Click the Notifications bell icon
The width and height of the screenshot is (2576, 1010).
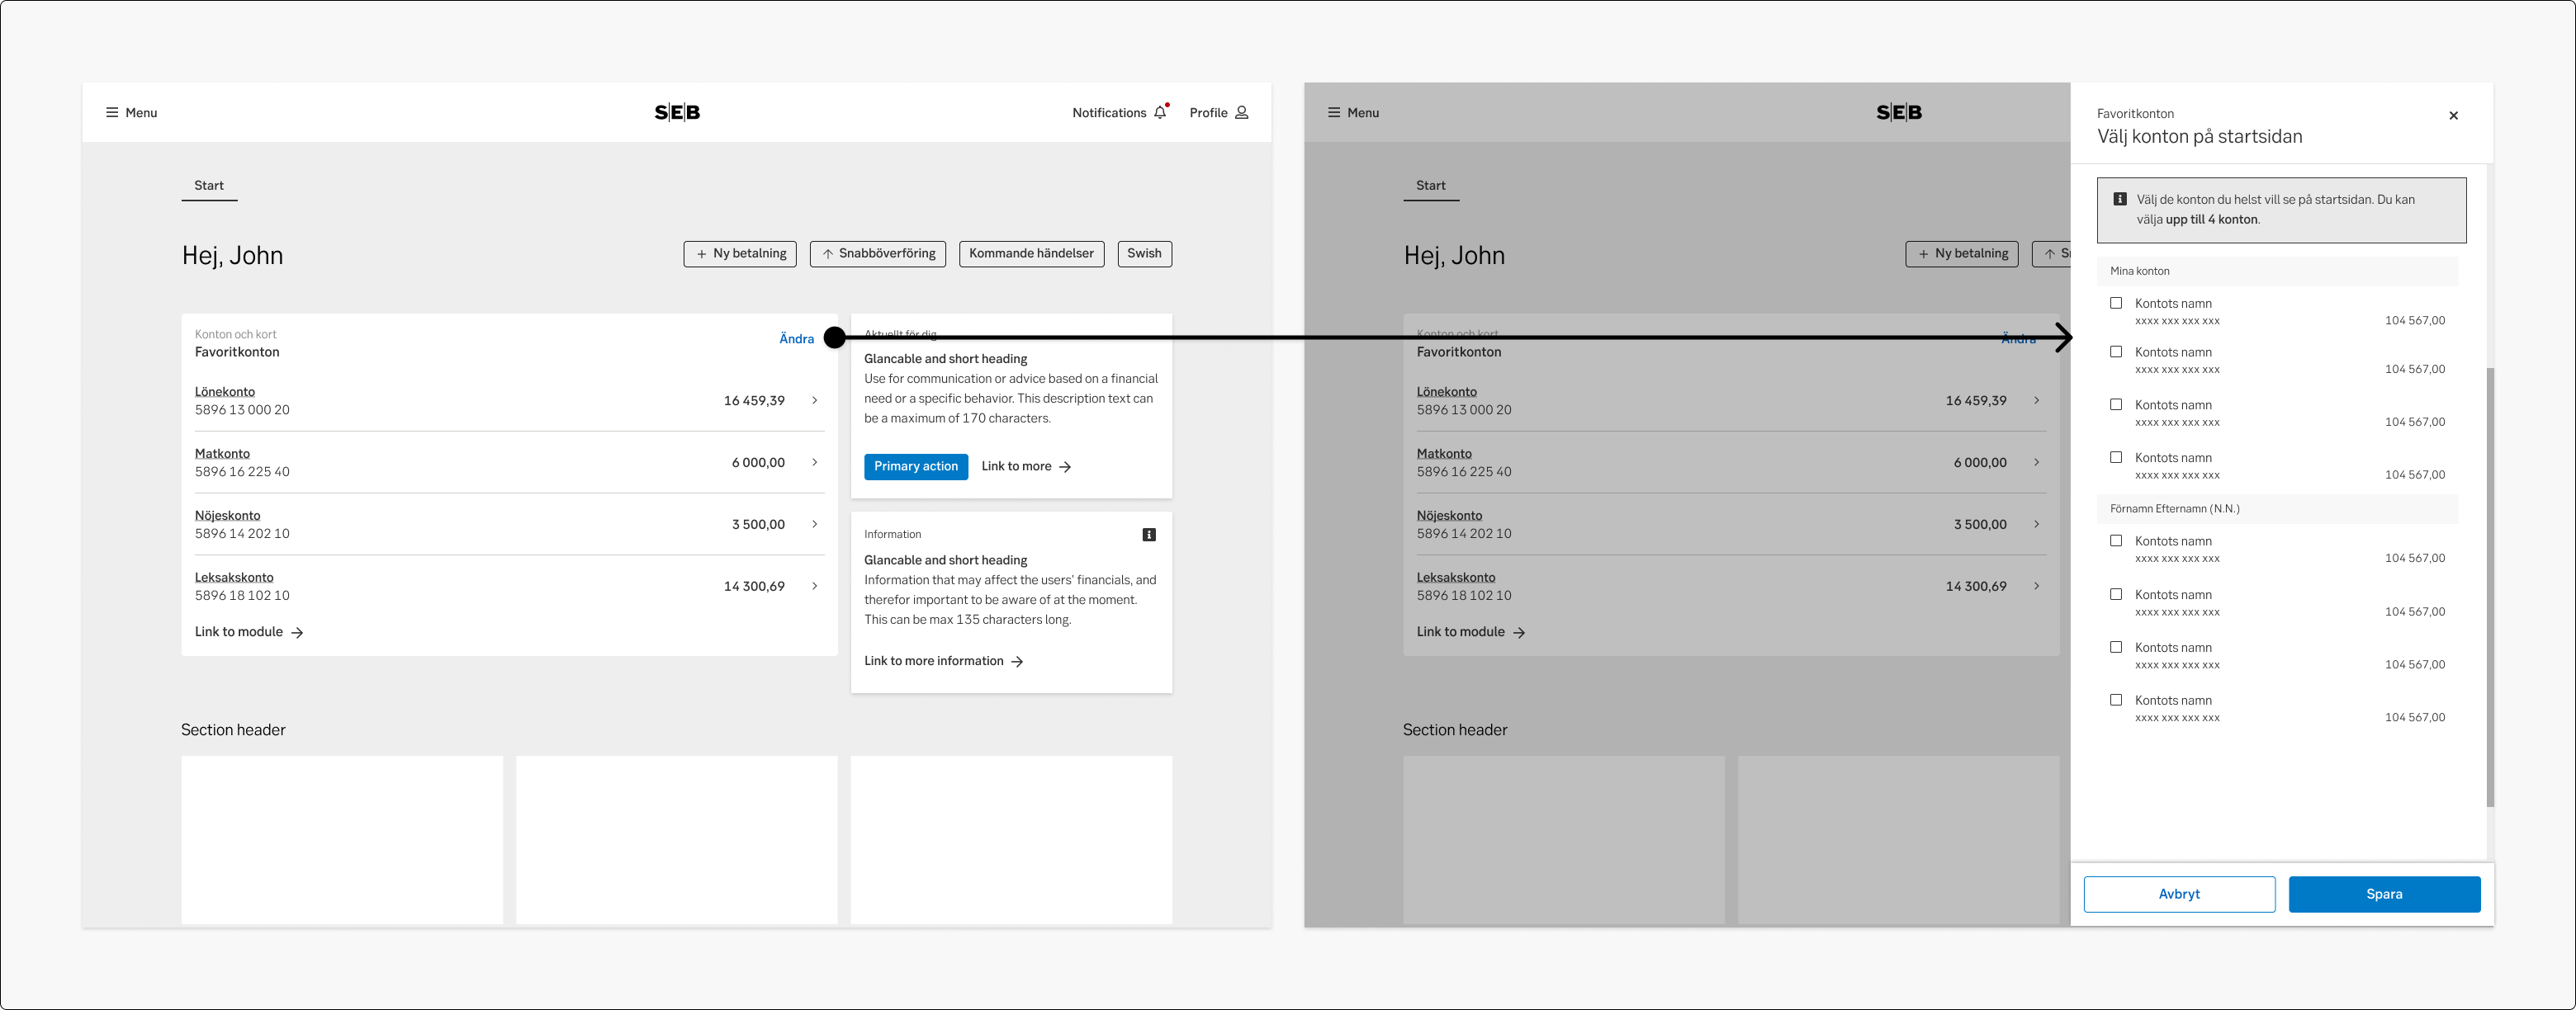(1160, 112)
